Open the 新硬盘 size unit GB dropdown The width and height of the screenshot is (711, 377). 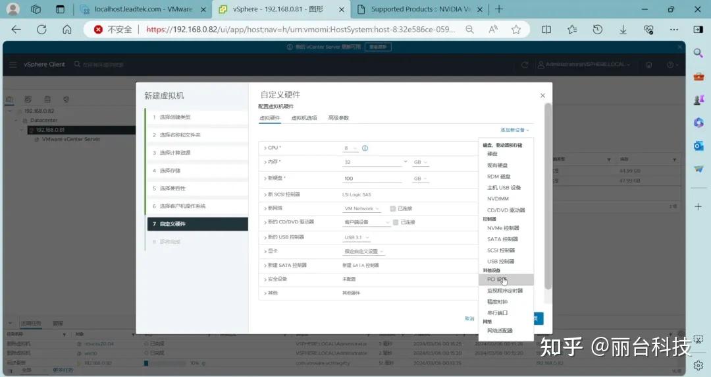pyautogui.click(x=420, y=179)
